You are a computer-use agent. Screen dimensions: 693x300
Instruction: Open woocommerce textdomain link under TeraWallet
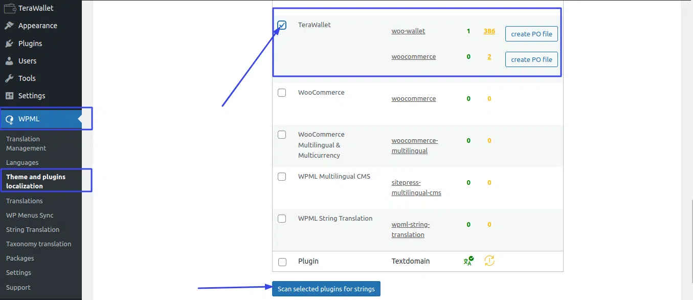(414, 56)
